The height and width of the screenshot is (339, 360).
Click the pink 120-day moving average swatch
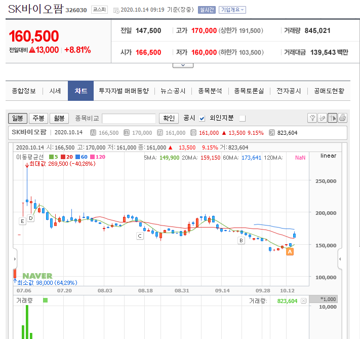click(92, 157)
